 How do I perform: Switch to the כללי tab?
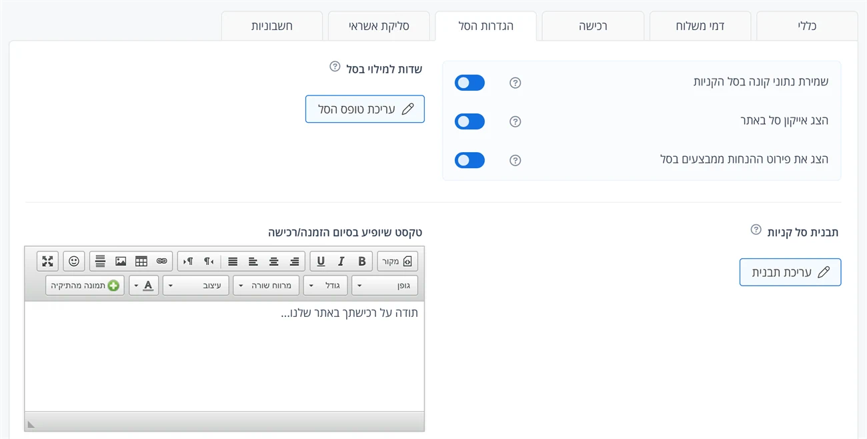point(807,27)
